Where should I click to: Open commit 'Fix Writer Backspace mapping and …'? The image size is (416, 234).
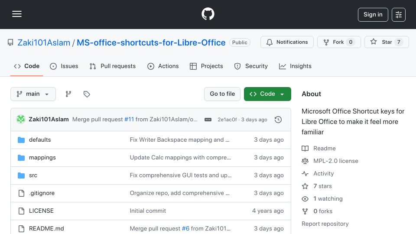tap(179, 140)
